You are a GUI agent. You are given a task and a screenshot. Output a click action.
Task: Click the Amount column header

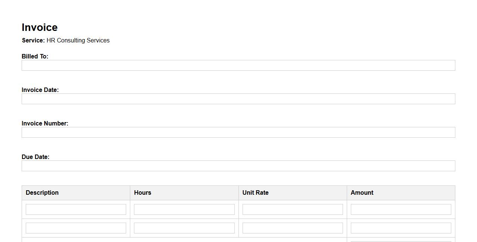362,193
